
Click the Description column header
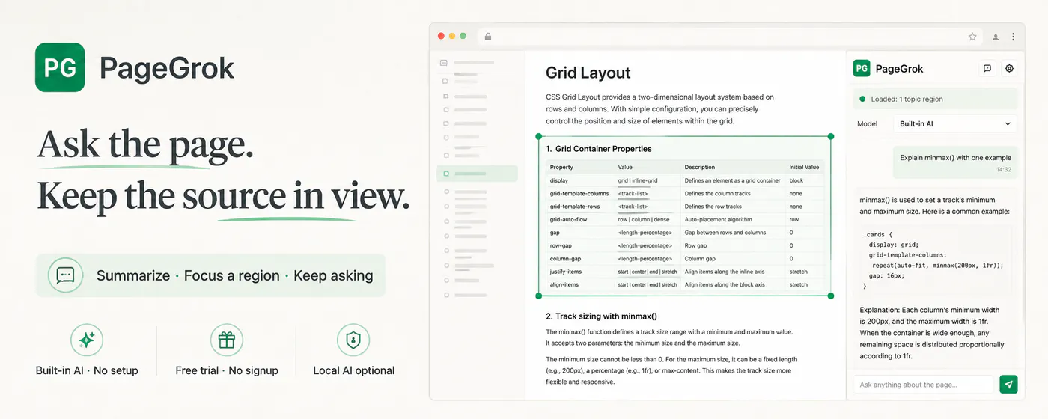click(x=700, y=167)
